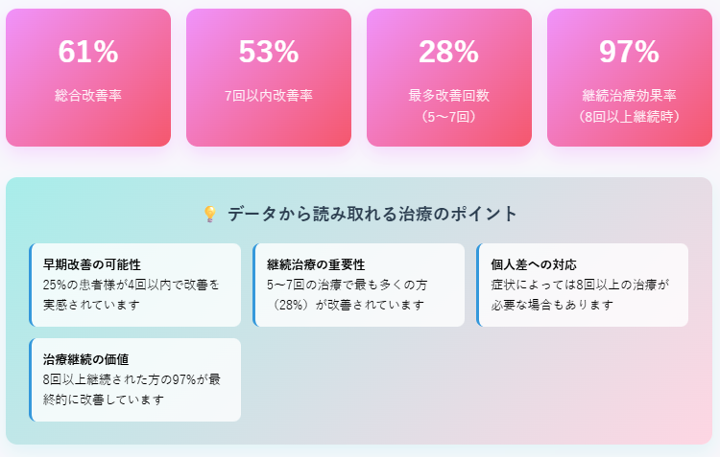Image resolution: width=720 pixels, height=457 pixels.
Task: Click the lightbulb icon beside the heading
Action: [x=210, y=214]
